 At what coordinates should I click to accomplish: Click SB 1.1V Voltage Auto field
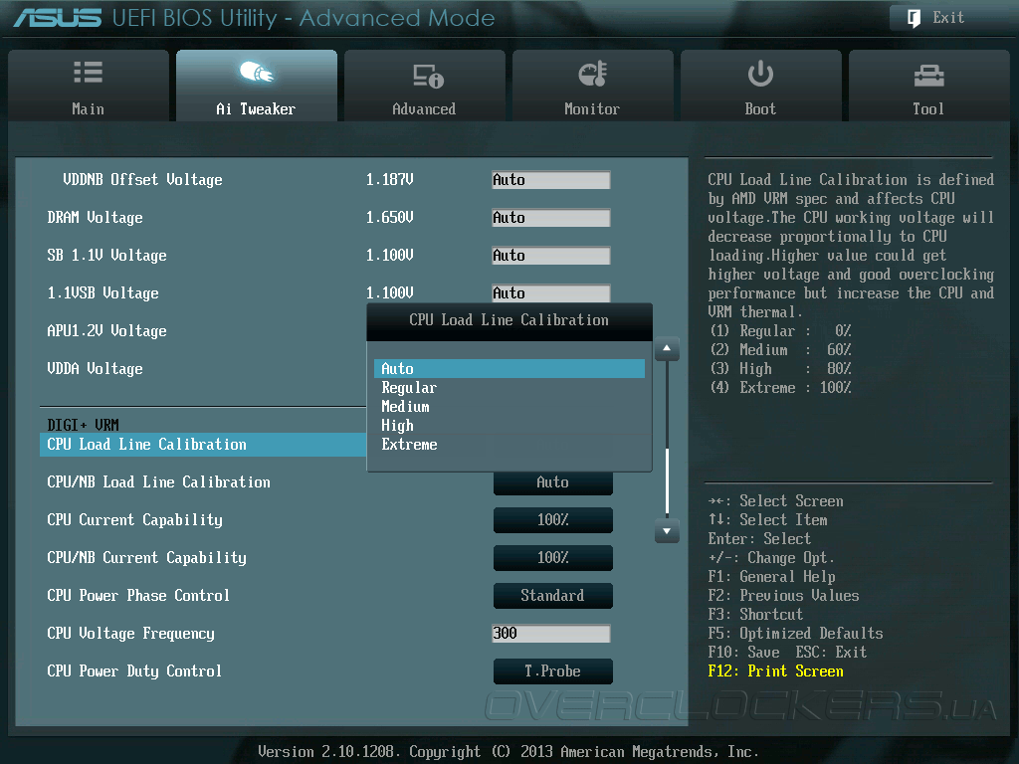click(551, 256)
